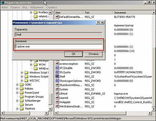Open the Вид menu
Image resolution: width=156 pixels, height=121 pixels.
[25, 7]
